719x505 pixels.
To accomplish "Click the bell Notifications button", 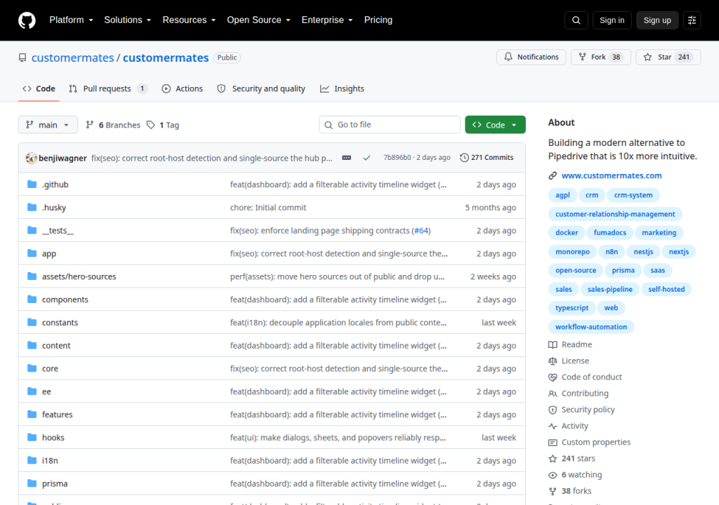I will (531, 57).
